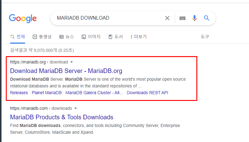The image size is (249, 142).
Task: Open the 도구 search tools
Action: tap(205, 37)
